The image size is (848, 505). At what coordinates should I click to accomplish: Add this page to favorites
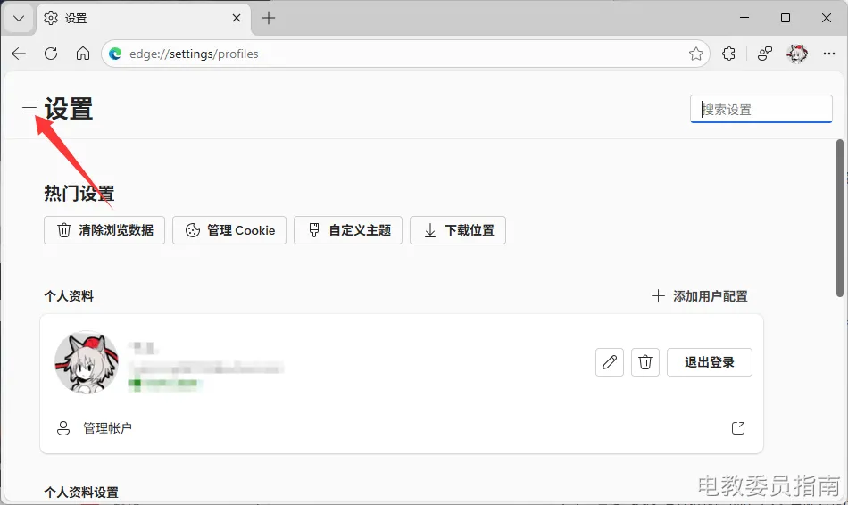point(696,54)
